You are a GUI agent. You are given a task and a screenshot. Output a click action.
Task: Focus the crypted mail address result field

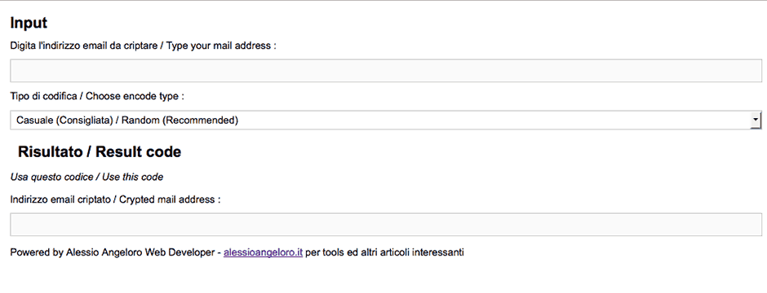[386, 225]
